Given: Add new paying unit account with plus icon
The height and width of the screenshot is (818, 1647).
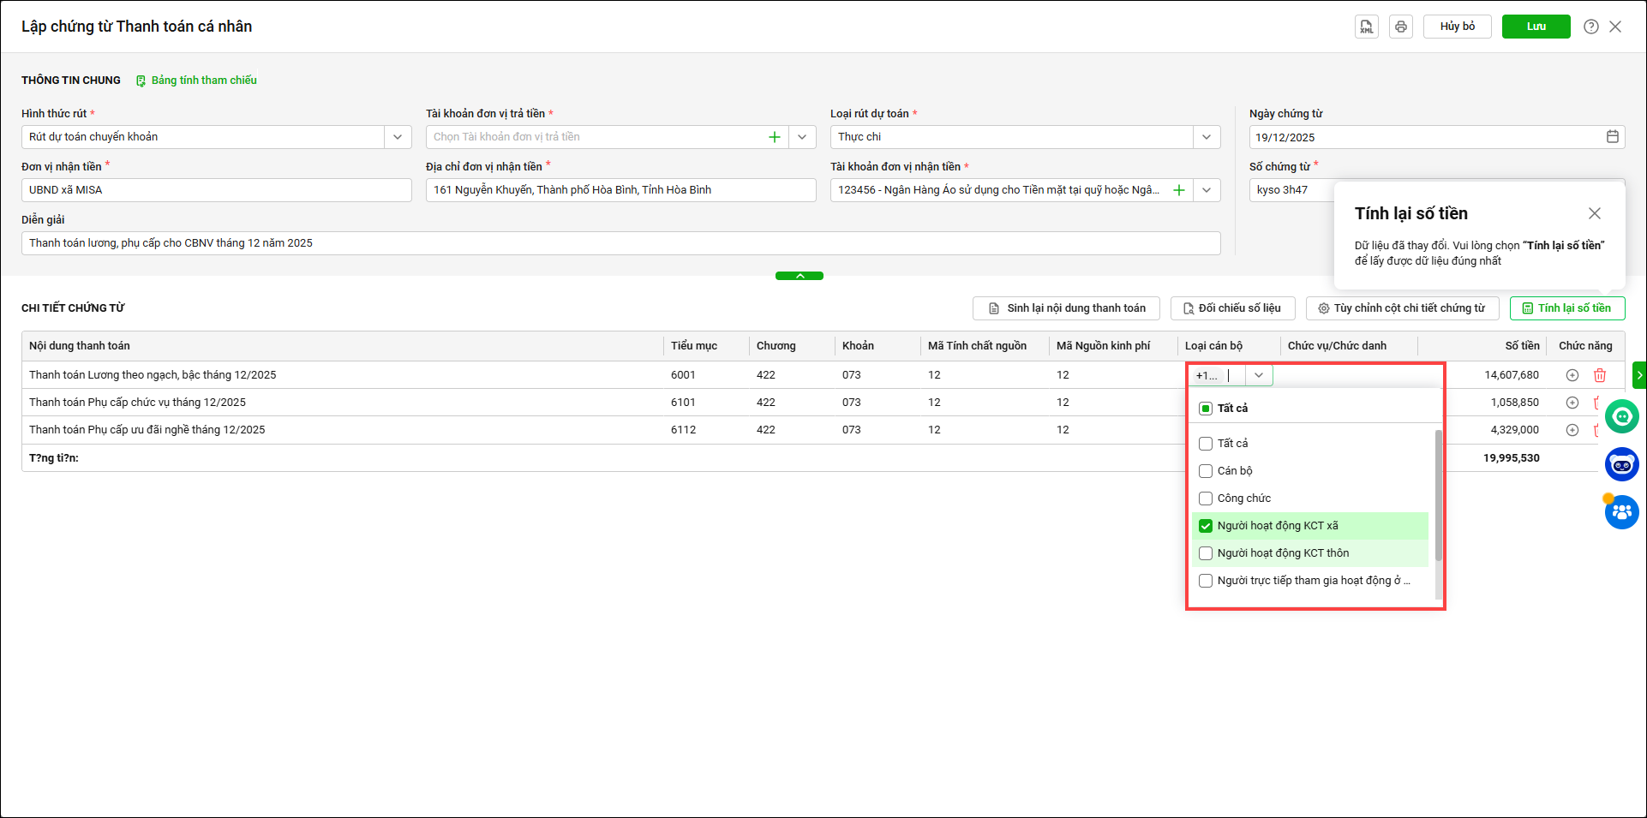Looking at the screenshot, I should (774, 137).
